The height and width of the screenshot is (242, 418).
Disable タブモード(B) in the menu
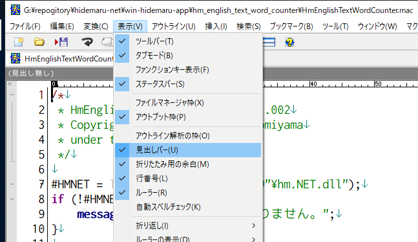154,56
